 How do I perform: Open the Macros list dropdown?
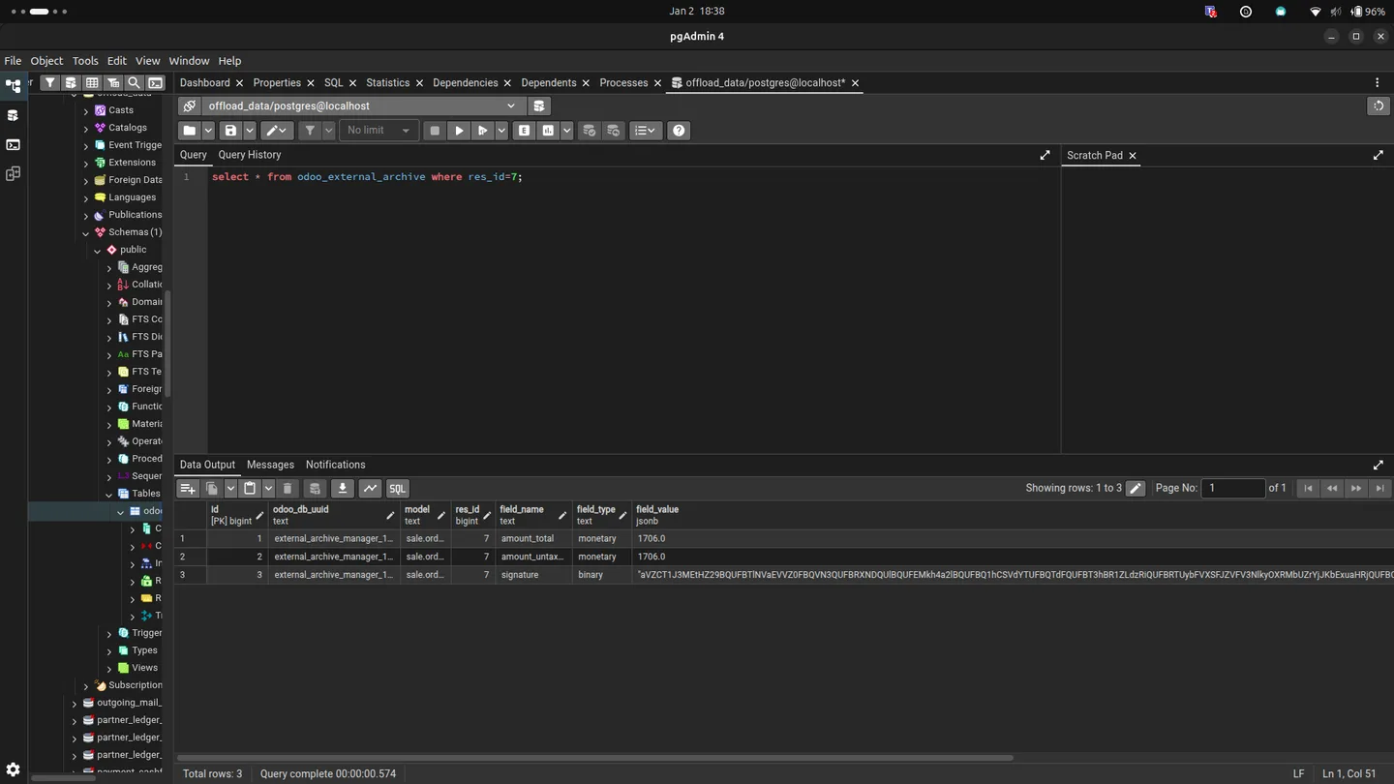click(645, 131)
